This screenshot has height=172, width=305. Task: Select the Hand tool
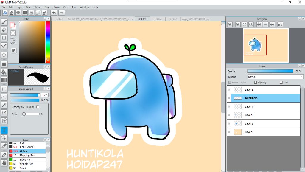click(4, 163)
